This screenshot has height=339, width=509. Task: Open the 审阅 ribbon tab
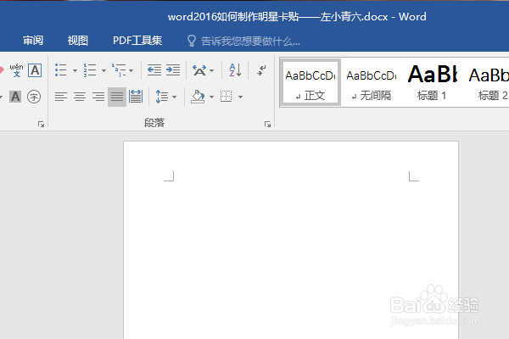tap(33, 41)
